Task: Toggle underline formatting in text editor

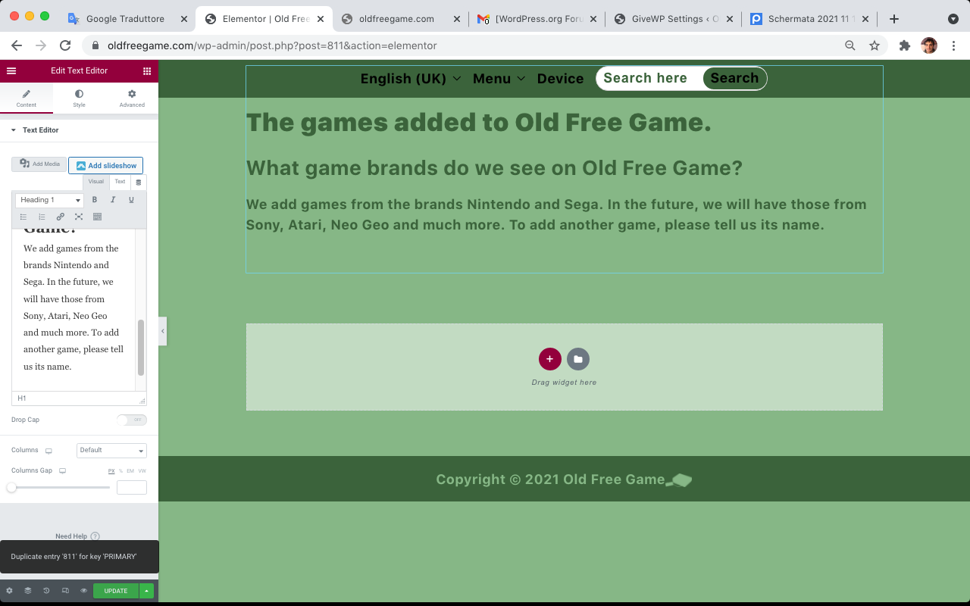Action: coord(131,200)
